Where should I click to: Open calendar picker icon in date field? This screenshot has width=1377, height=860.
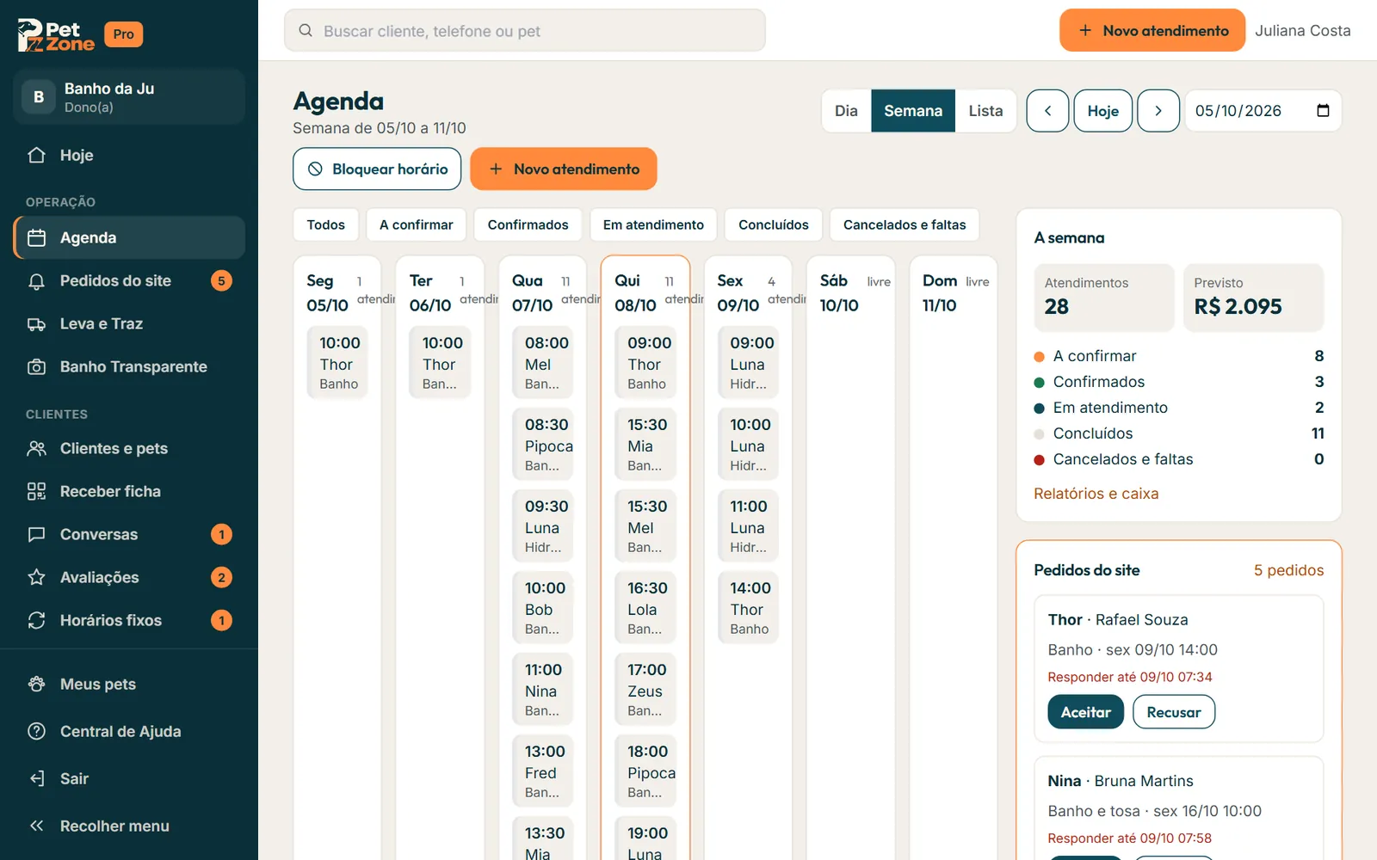tap(1323, 110)
